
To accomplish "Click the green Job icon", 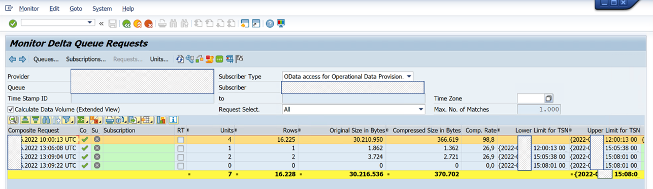I will coord(219,59).
